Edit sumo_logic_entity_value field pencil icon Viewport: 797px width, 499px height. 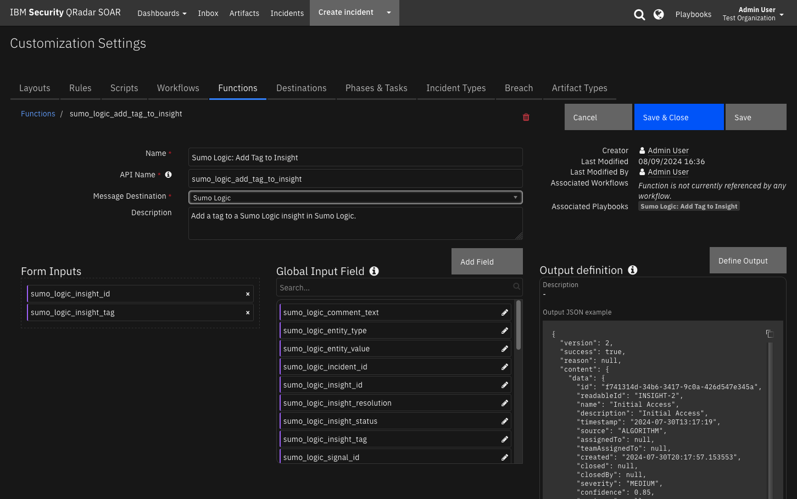(x=504, y=349)
